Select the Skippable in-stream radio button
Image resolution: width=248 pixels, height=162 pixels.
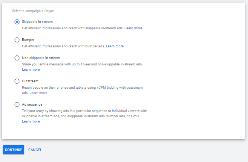coord(17,22)
